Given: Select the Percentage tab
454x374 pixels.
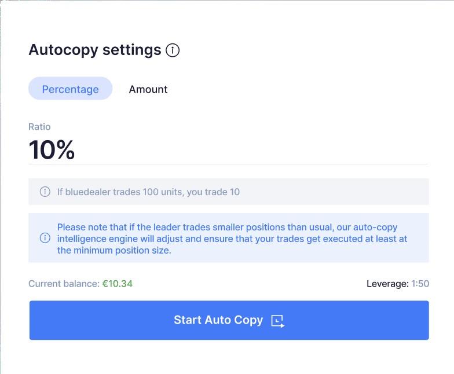Looking at the screenshot, I should tap(70, 89).
